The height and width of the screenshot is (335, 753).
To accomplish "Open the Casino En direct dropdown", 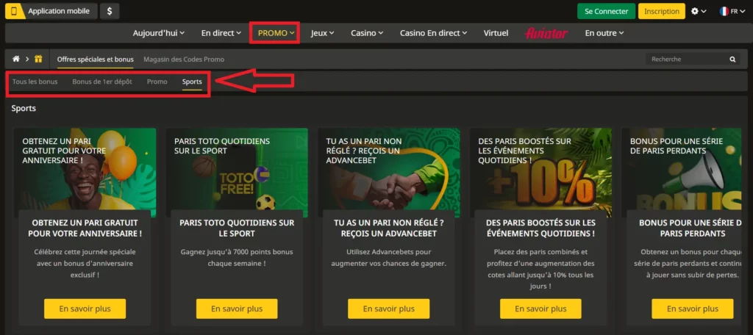I will [x=433, y=33].
